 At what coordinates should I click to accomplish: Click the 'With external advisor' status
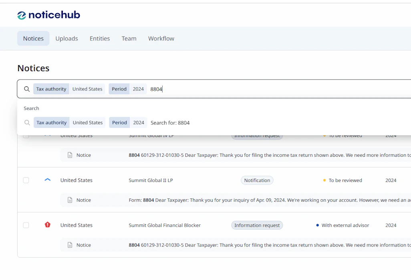pos(345,225)
